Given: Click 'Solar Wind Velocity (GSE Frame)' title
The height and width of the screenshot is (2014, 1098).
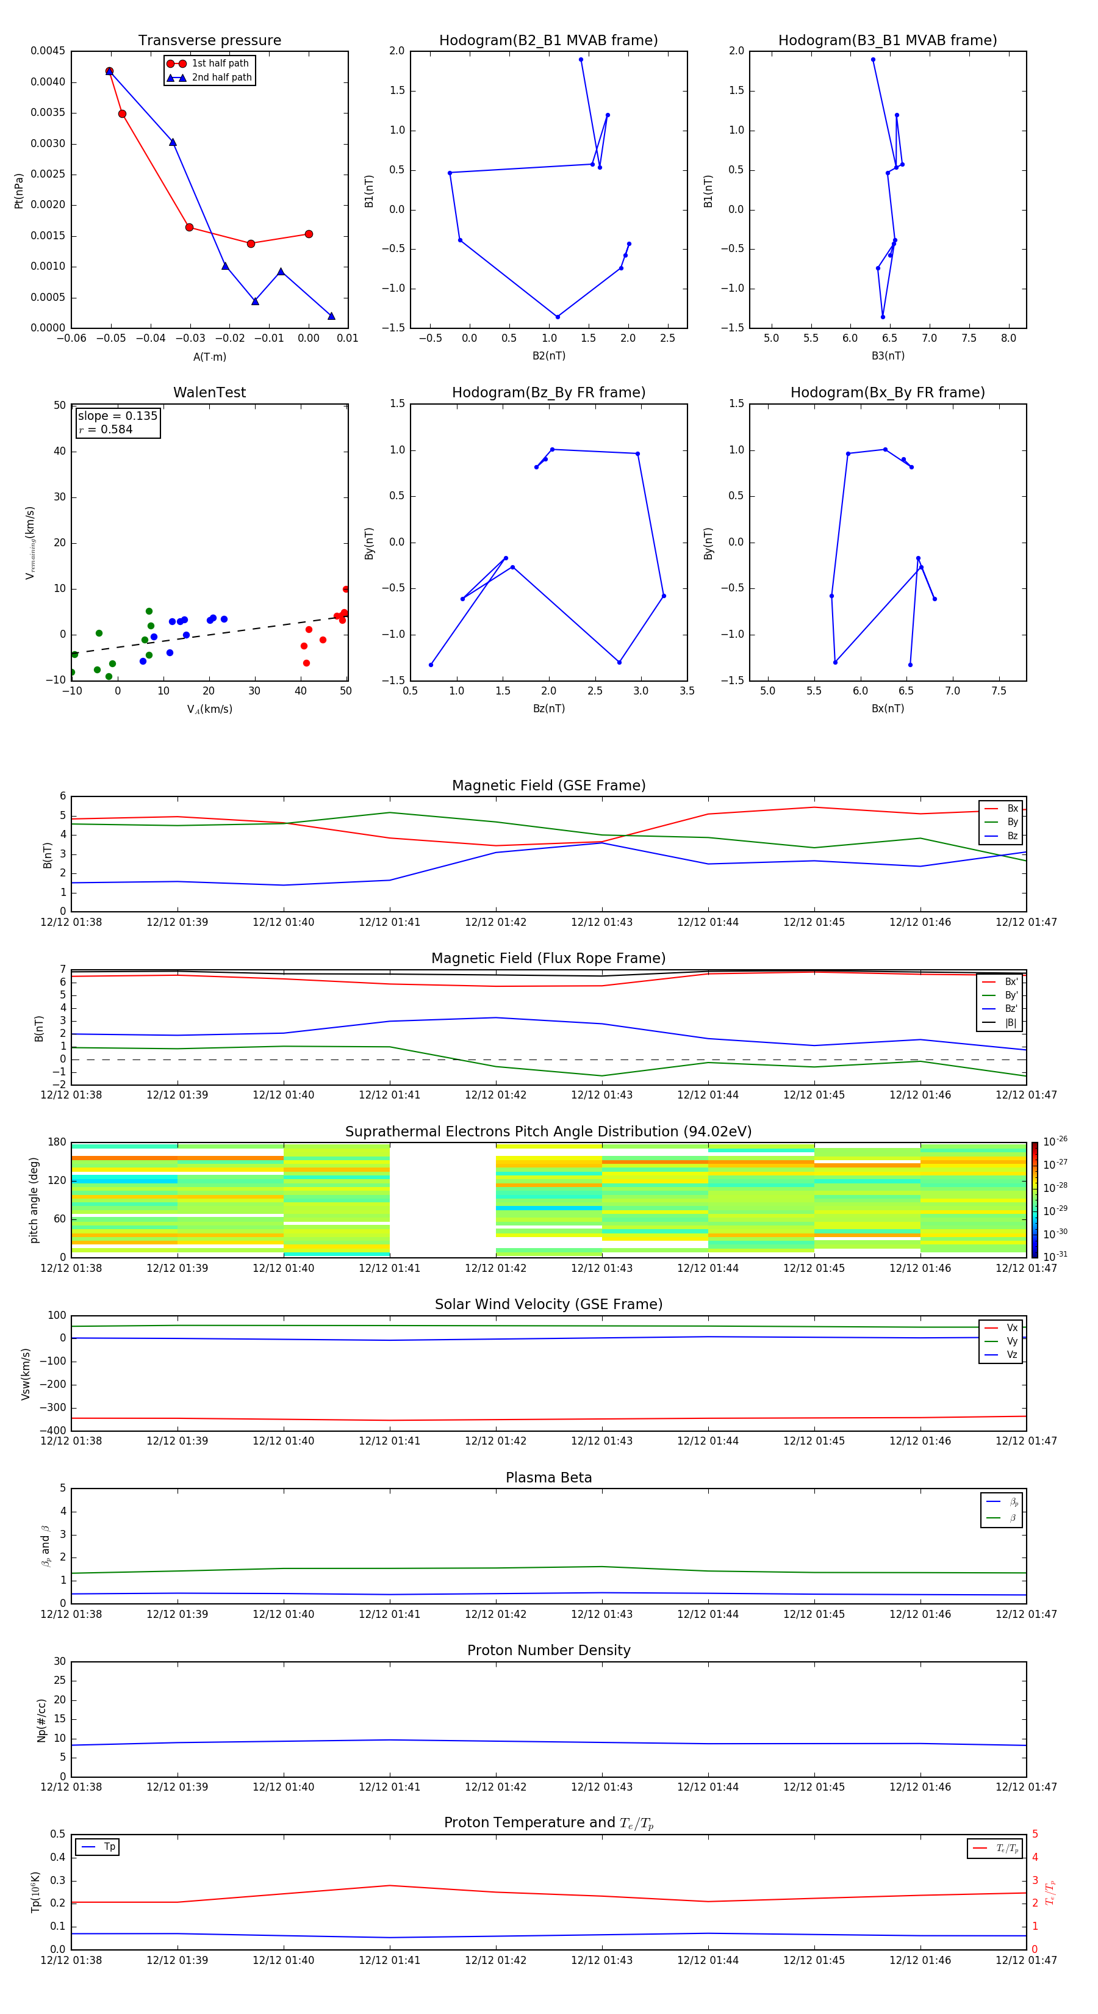Looking at the screenshot, I should [548, 1304].
